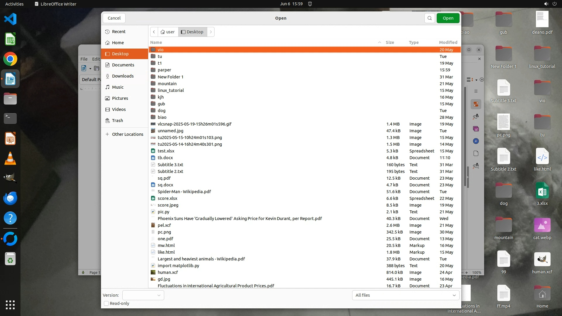The width and height of the screenshot is (562, 316).
Task: Open the Trash location in sidebar
Action: pos(117,121)
